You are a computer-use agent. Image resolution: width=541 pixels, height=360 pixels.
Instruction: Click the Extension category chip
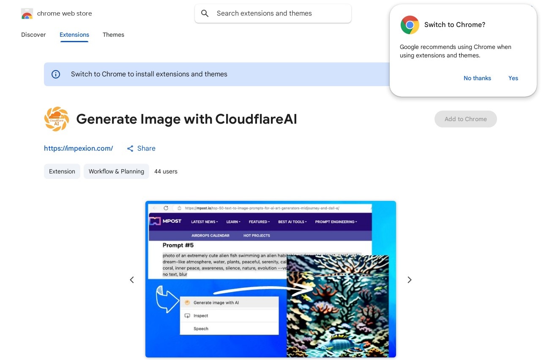point(62,171)
